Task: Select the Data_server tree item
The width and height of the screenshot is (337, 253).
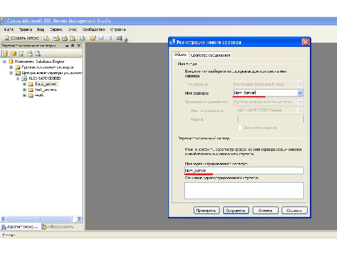Action: coord(45,84)
